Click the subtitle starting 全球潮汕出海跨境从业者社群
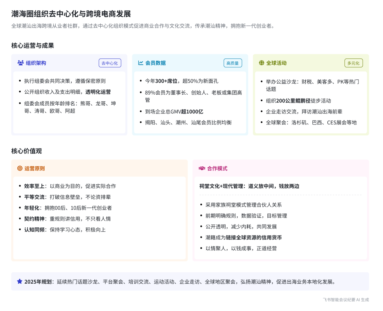Screen dimensions: 383x311 click(143, 26)
